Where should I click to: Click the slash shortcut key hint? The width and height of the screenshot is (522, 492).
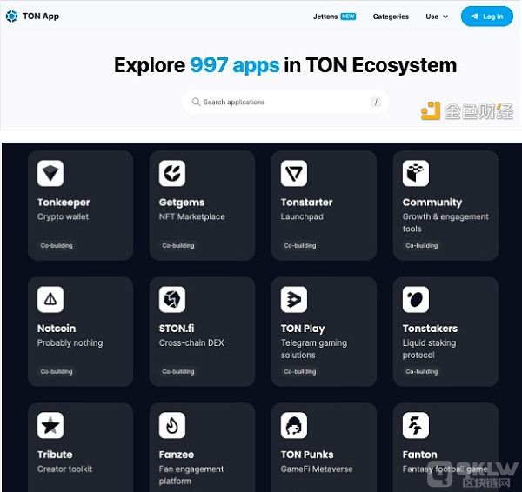tap(376, 102)
